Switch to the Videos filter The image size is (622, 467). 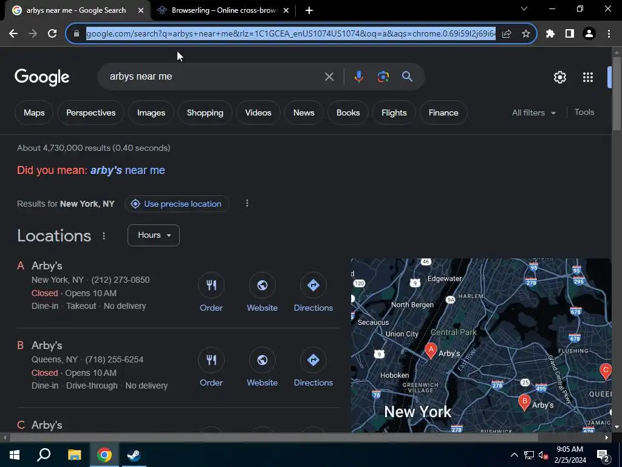click(x=258, y=112)
